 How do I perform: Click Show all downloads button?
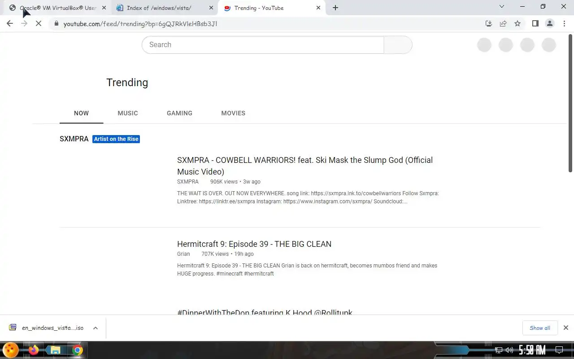tap(540, 328)
